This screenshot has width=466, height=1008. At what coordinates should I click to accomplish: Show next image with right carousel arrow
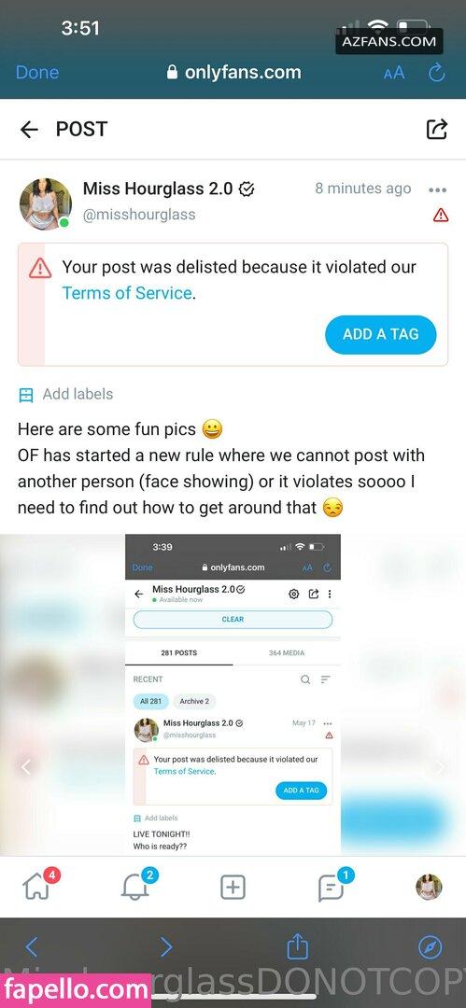click(x=440, y=766)
